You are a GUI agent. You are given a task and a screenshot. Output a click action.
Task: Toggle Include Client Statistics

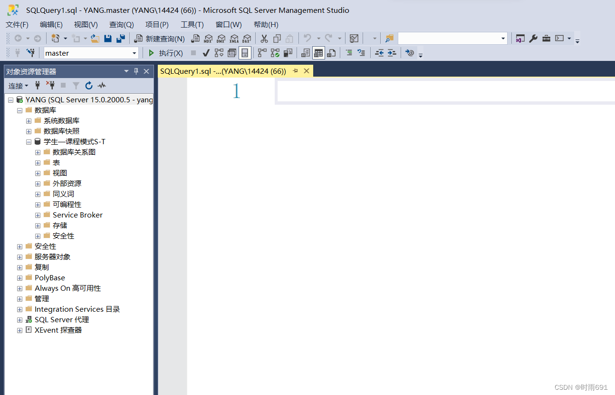coord(288,53)
